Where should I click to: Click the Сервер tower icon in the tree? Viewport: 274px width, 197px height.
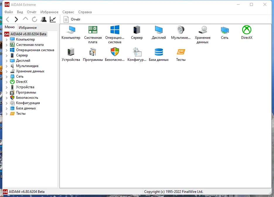(12, 55)
